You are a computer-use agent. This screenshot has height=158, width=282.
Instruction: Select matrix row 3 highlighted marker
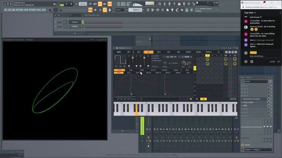tap(195, 68)
